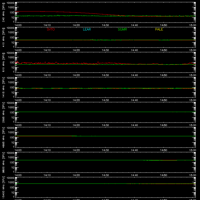The width and height of the screenshot is (200, 200).
Task: Click the 10000 tick value on 245 MHz axis
Action: 10,3
